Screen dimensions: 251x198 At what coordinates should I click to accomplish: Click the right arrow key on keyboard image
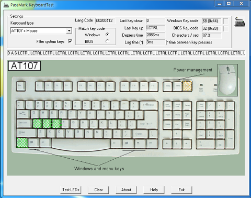187,144
